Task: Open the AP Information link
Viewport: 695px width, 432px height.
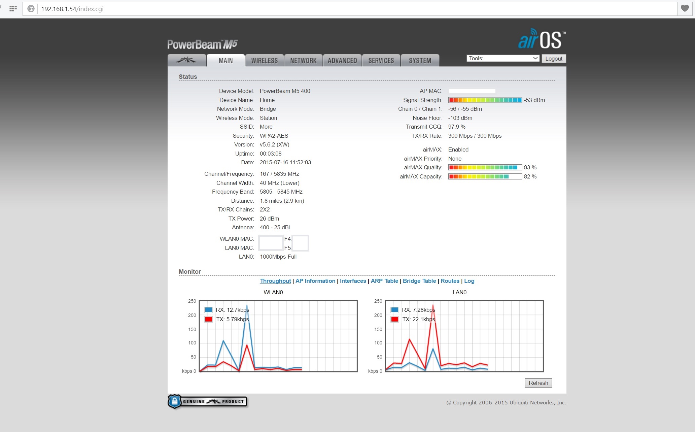Action: [315, 281]
